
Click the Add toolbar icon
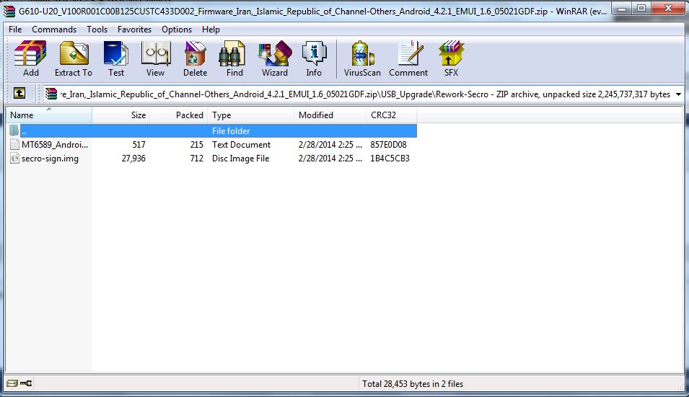coord(30,59)
